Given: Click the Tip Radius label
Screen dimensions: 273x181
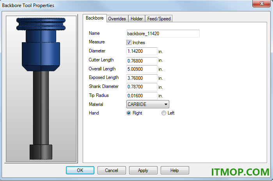Looking at the screenshot, I should tap(99, 95).
